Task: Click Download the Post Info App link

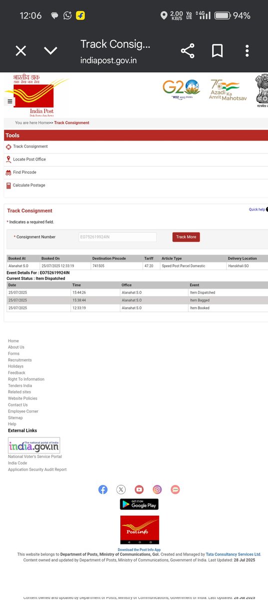Action: (139, 549)
